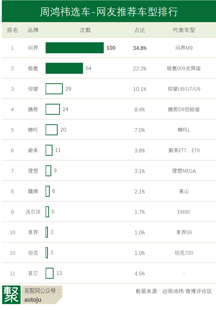
Task: Click the 理想MEGA model cell
Action: tap(184, 171)
